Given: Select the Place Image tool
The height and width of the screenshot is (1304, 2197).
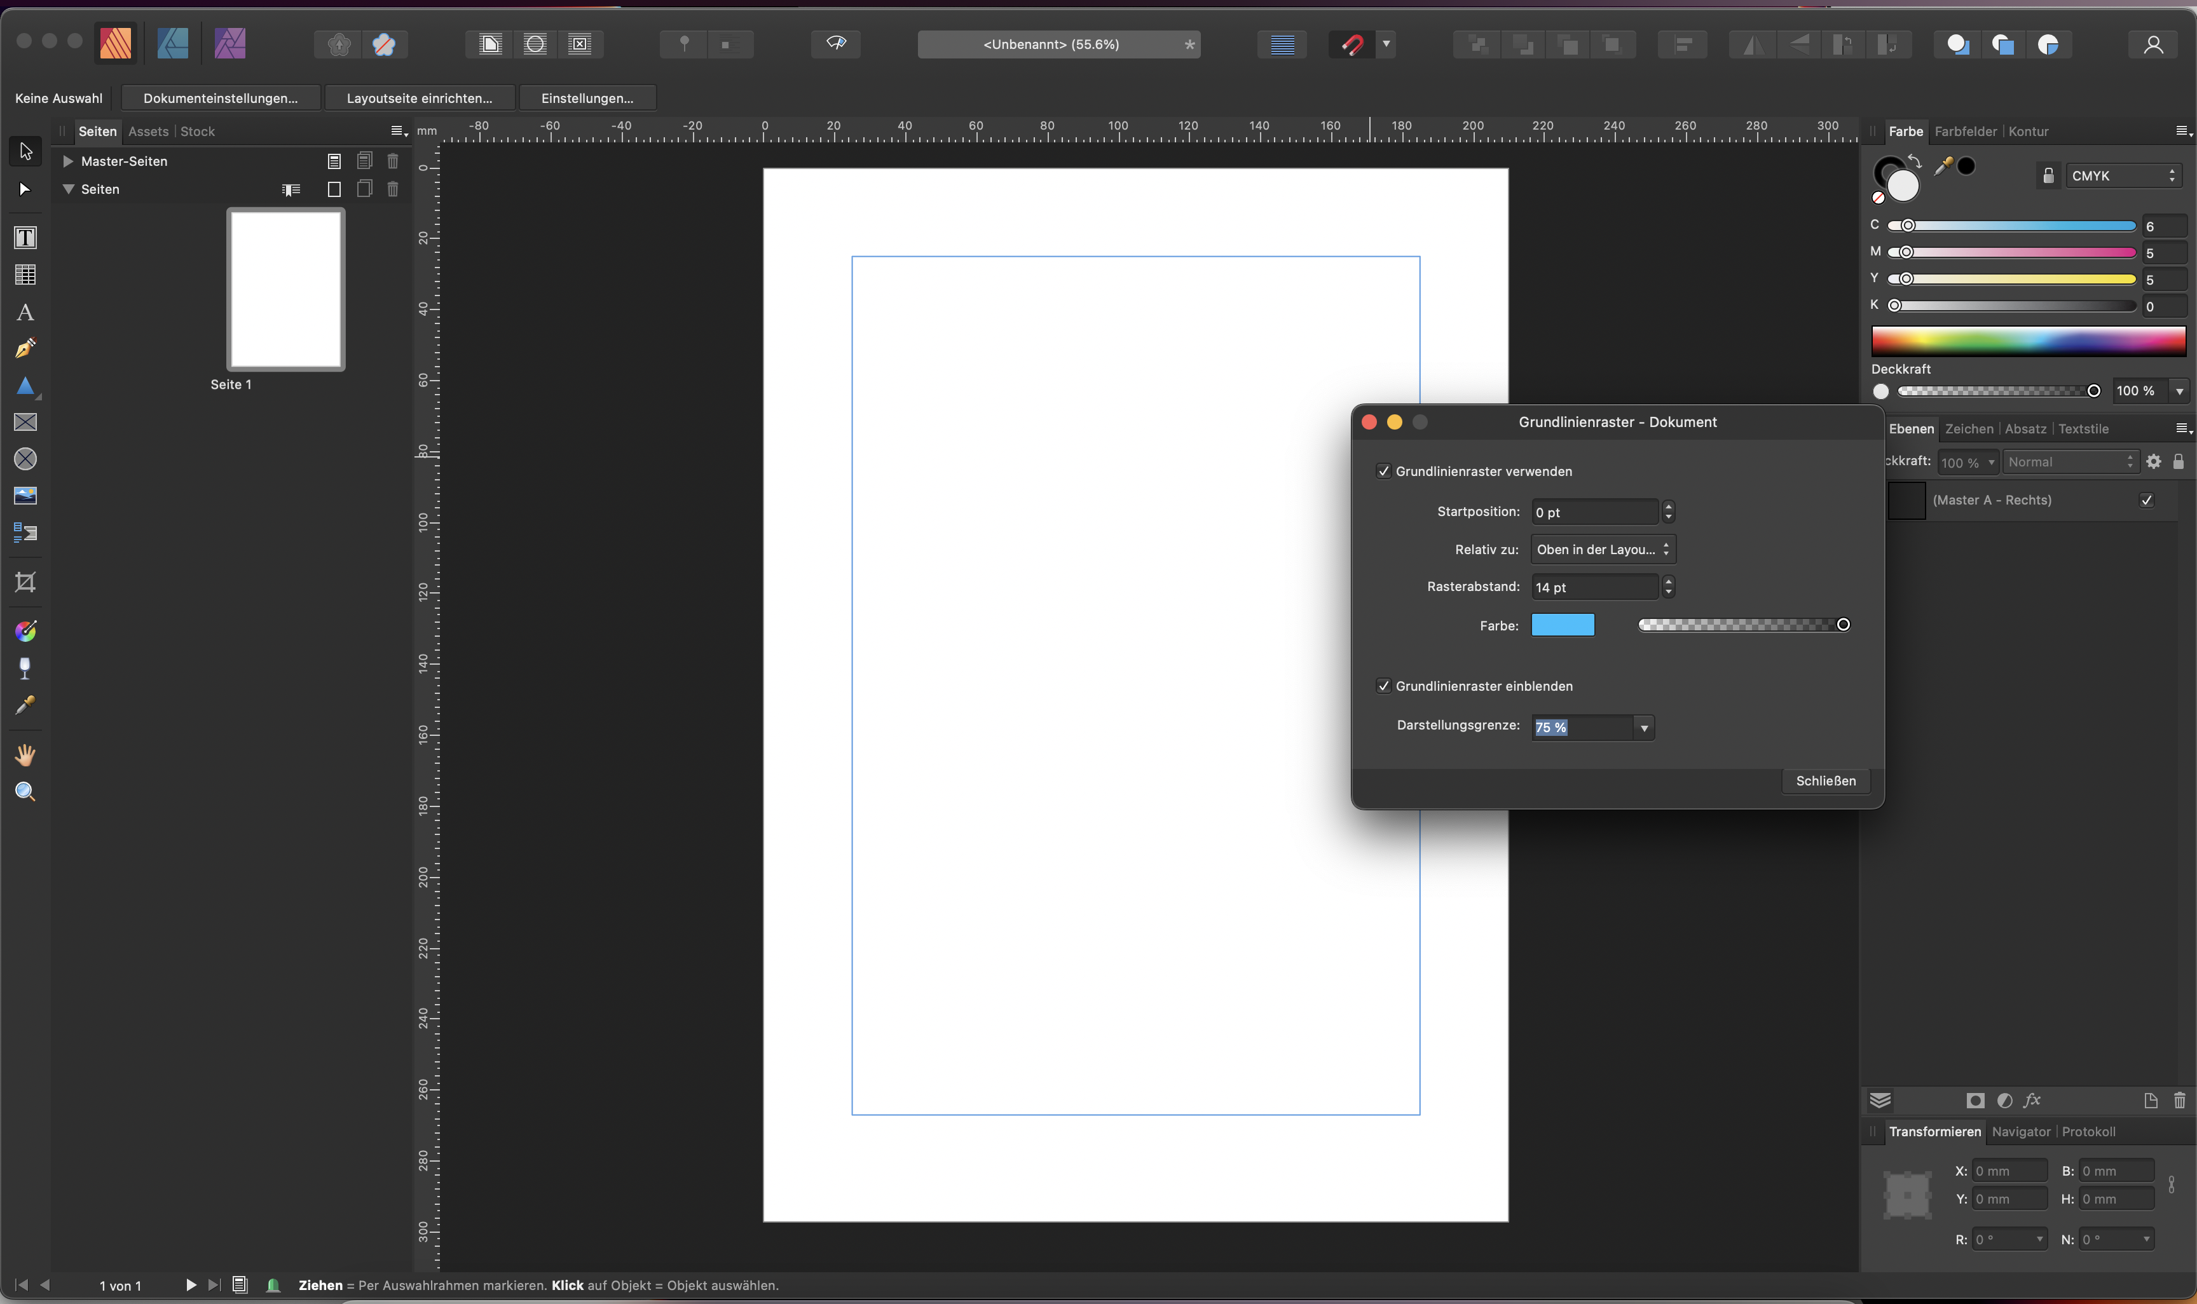Looking at the screenshot, I should [x=25, y=496].
